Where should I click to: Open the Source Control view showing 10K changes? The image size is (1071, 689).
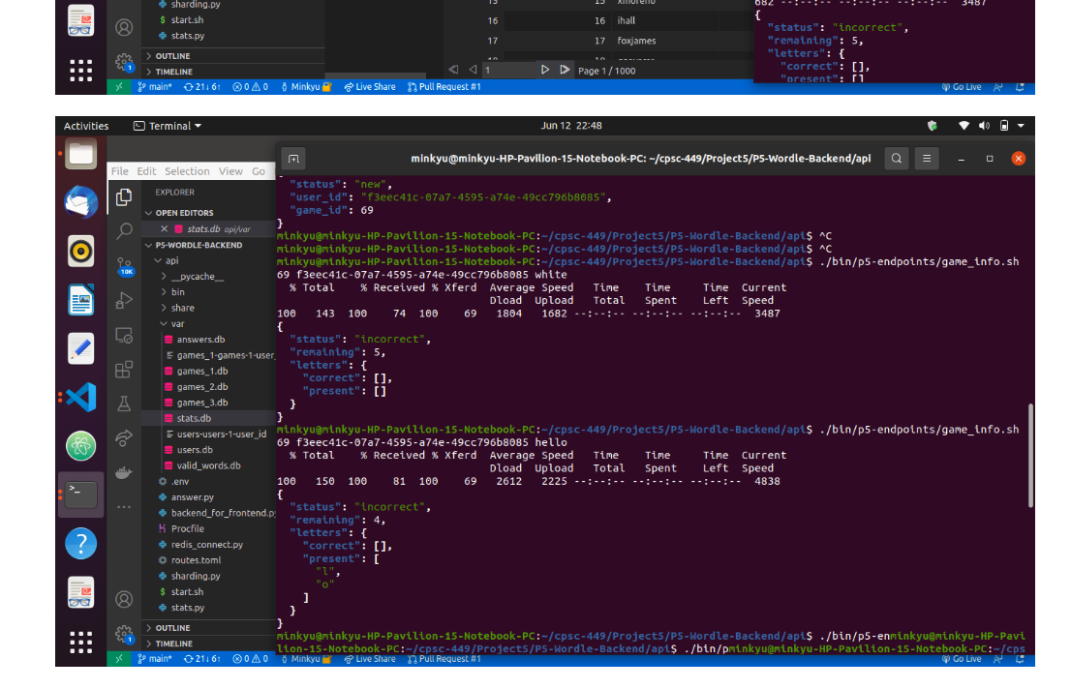click(124, 263)
